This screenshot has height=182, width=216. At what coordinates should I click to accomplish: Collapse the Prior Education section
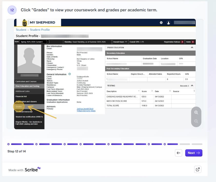pyautogui.click(x=192, y=48)
